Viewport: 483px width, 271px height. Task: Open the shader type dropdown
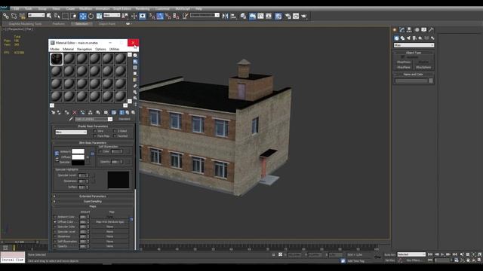click(71, 132)
